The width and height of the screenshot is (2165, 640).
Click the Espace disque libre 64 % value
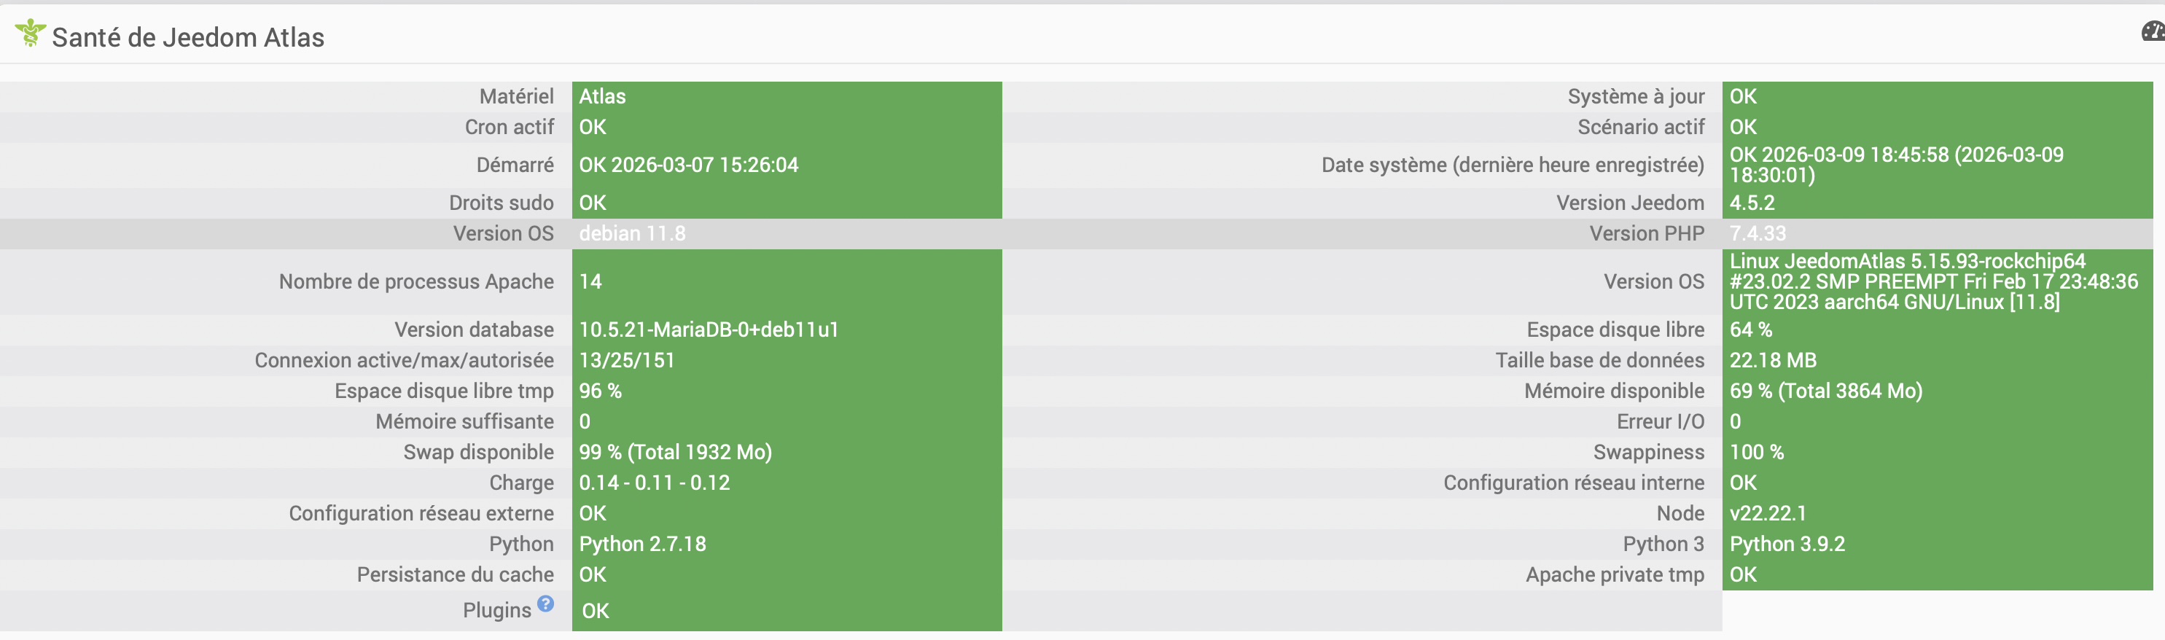click(1751, 329)
